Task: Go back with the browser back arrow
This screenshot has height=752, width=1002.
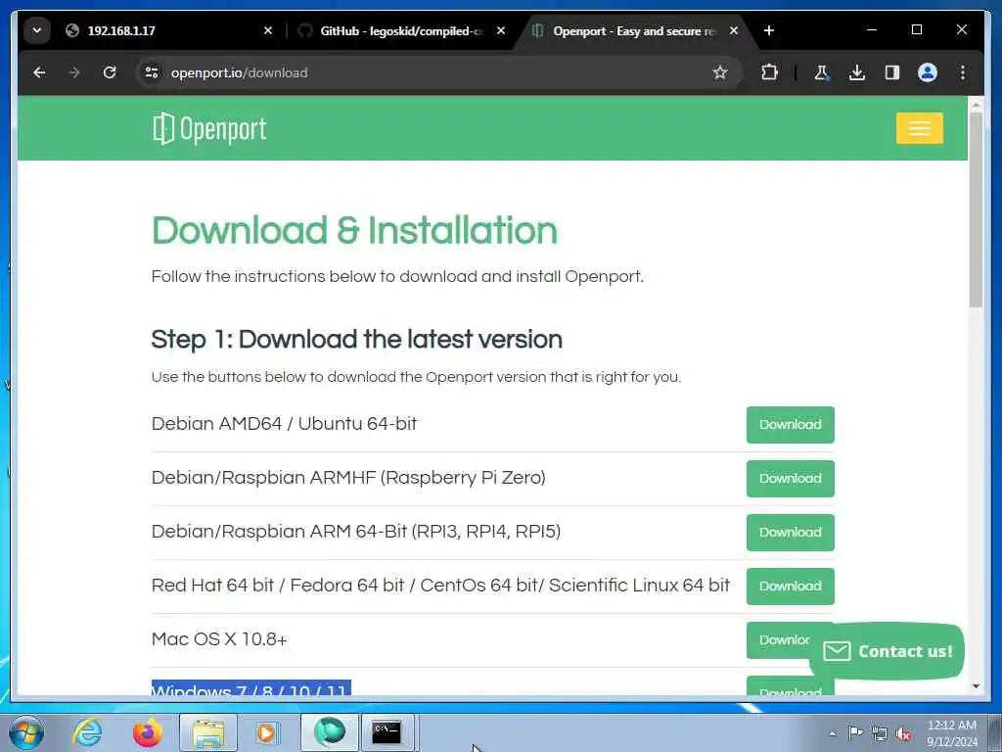Action: 39,72
